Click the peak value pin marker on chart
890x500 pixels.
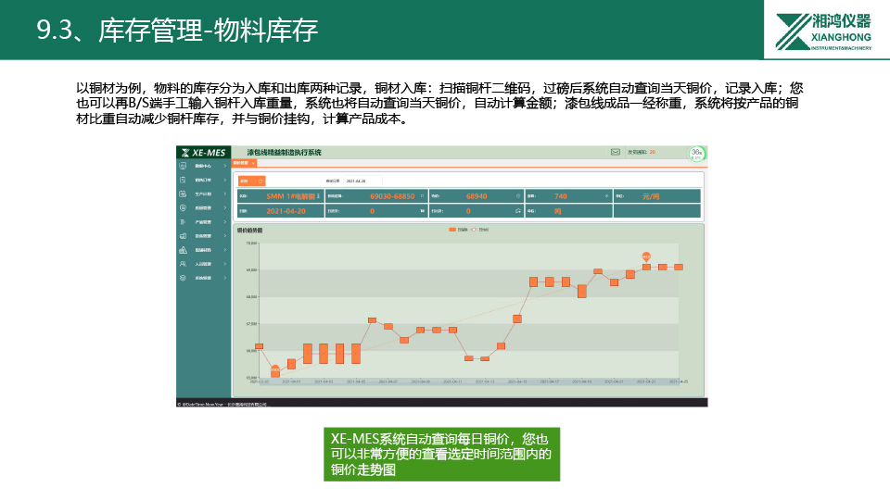pyautogui.click(x=646, y=256)
